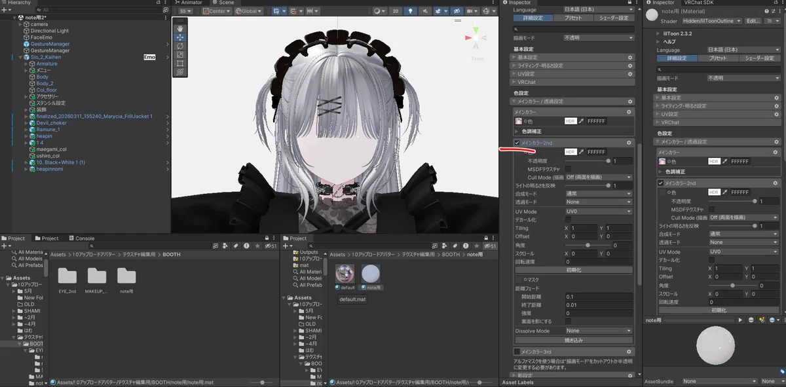Open the Center pivot mode dropdown
Viewport: 786px width, 387px height.
tap(216, 11)
